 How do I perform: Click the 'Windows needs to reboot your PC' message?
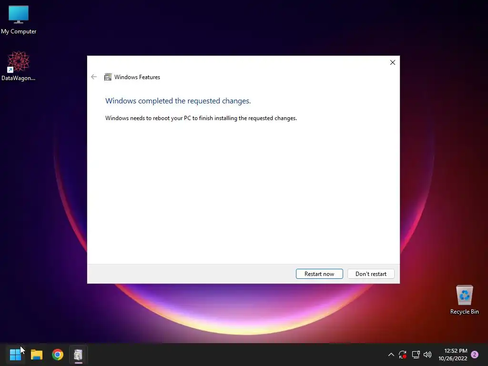pos(201,118)
